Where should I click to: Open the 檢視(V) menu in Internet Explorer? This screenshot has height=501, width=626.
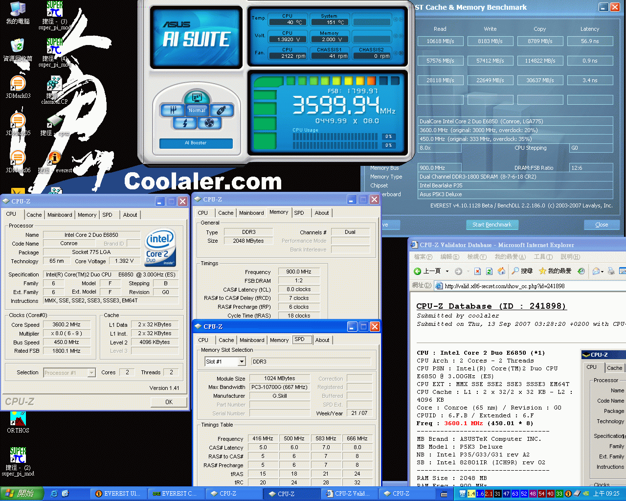476,257
